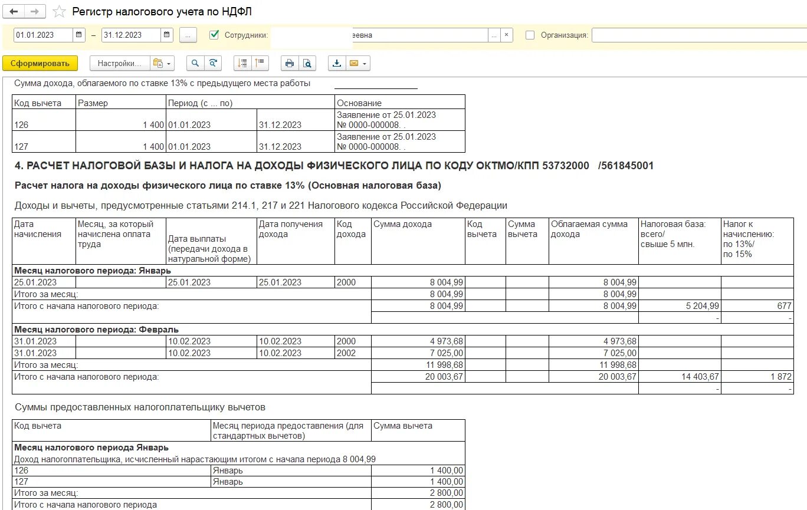The width and height of the screenshot is (807, 510).
Task: Click the tax value 677
Action: point(757,306)
